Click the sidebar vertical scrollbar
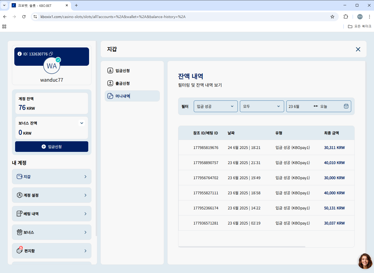 tap(96, 138)
